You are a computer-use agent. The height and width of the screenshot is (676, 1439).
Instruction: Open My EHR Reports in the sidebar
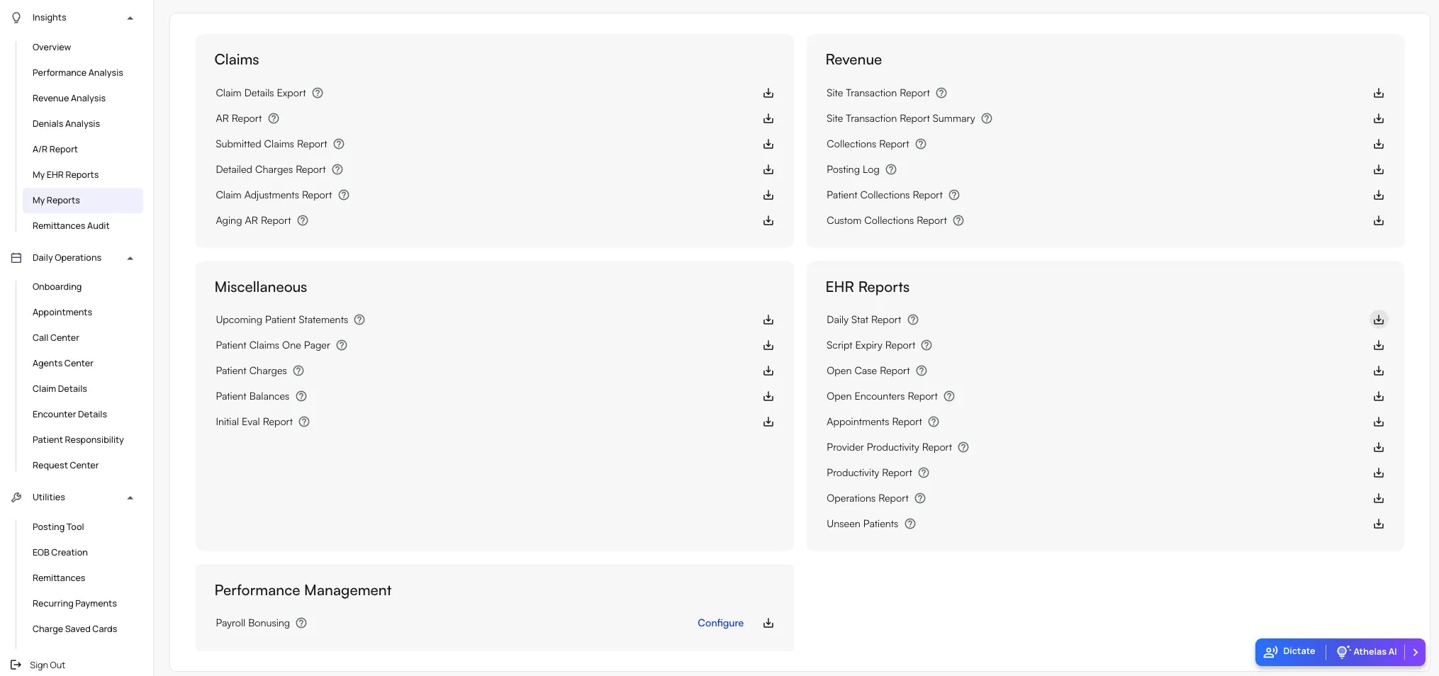(66, 174)
